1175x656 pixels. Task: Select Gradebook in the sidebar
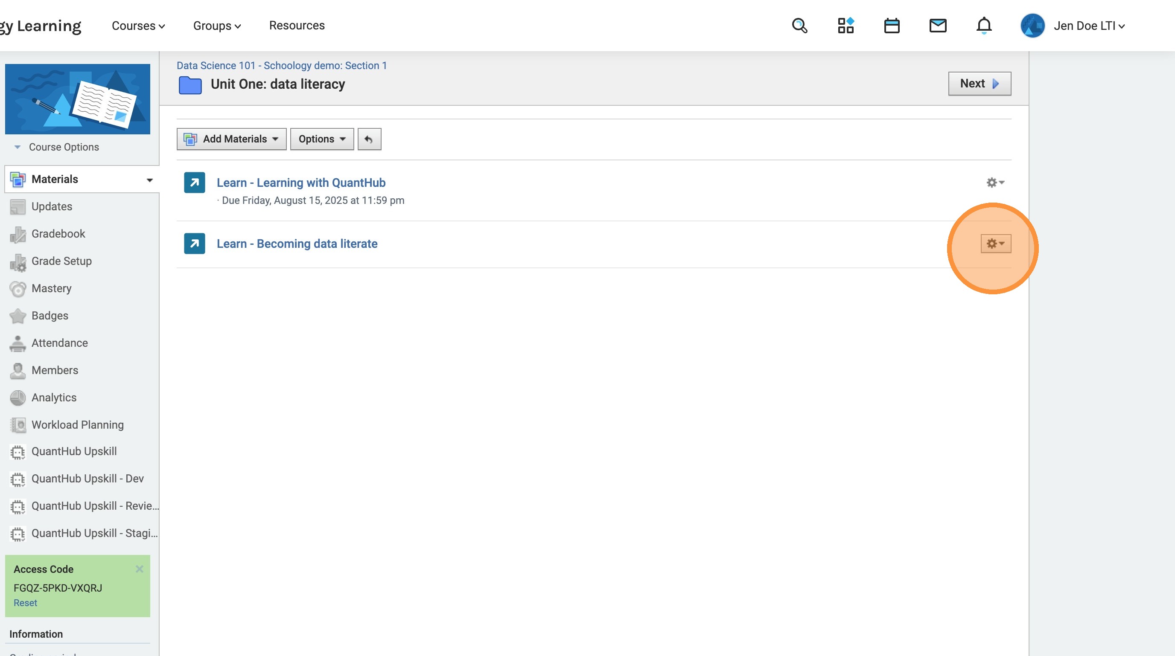tap(58, 234)
